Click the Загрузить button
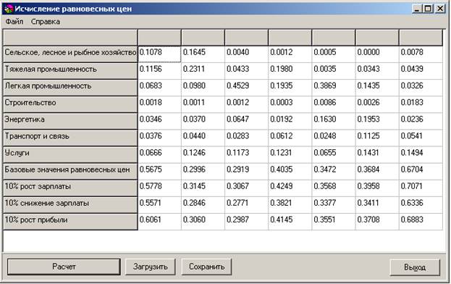This screenshot has height=284, width=451. tap(151, 267)
